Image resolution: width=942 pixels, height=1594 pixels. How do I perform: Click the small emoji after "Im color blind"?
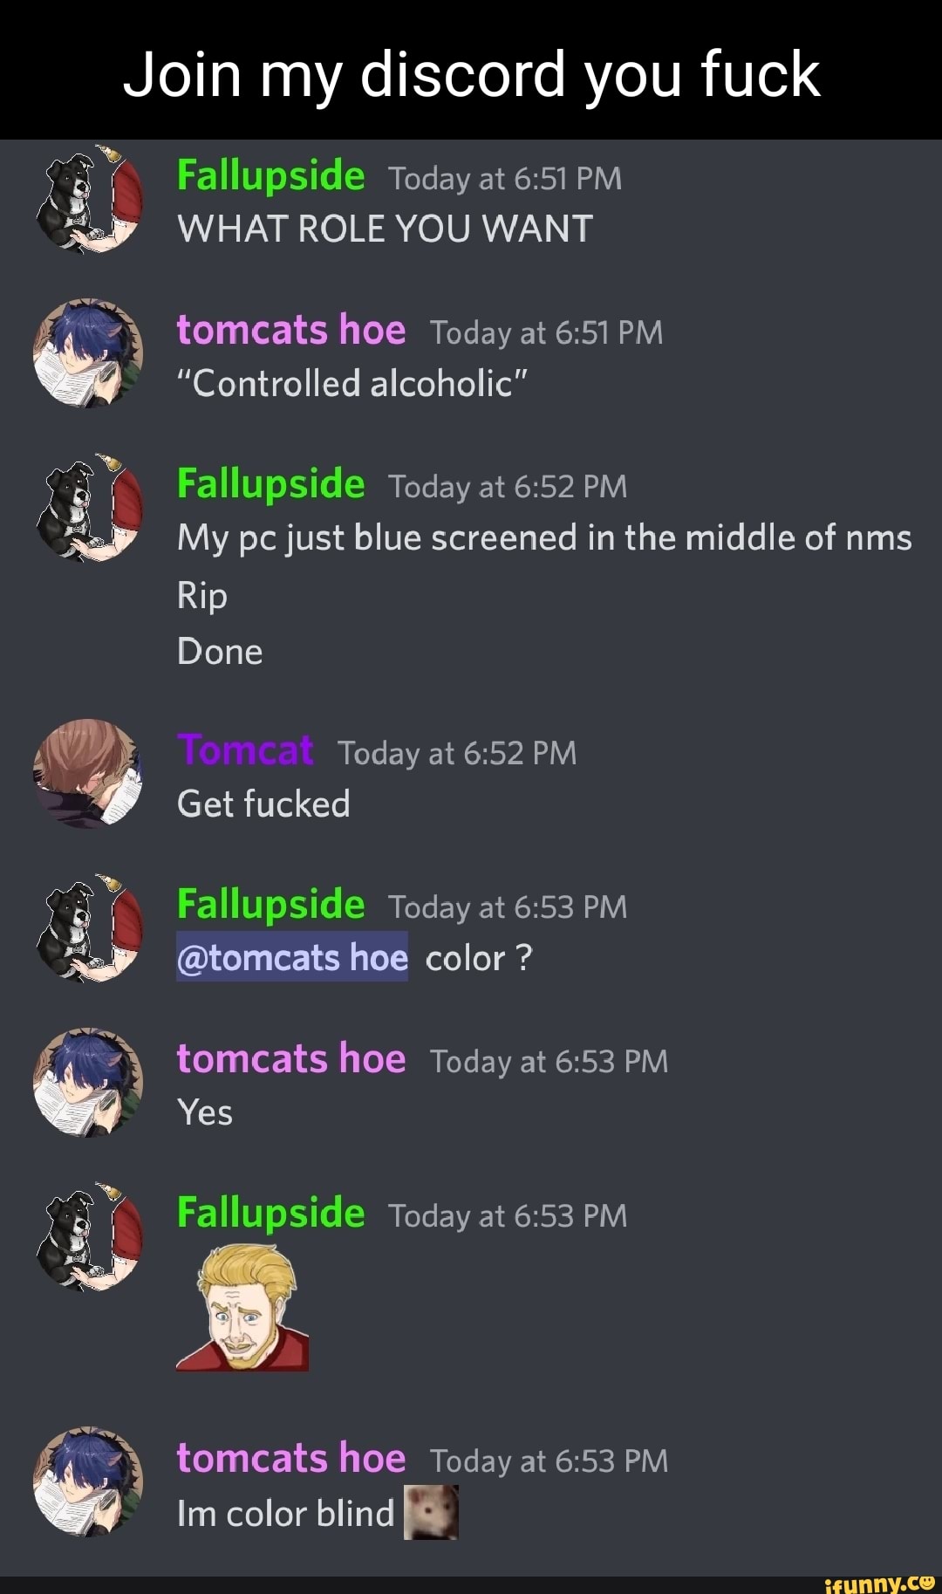[x=431, y=1513]
